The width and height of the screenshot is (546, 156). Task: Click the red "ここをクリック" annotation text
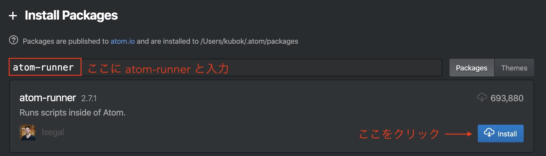click(x=399, y=134)
